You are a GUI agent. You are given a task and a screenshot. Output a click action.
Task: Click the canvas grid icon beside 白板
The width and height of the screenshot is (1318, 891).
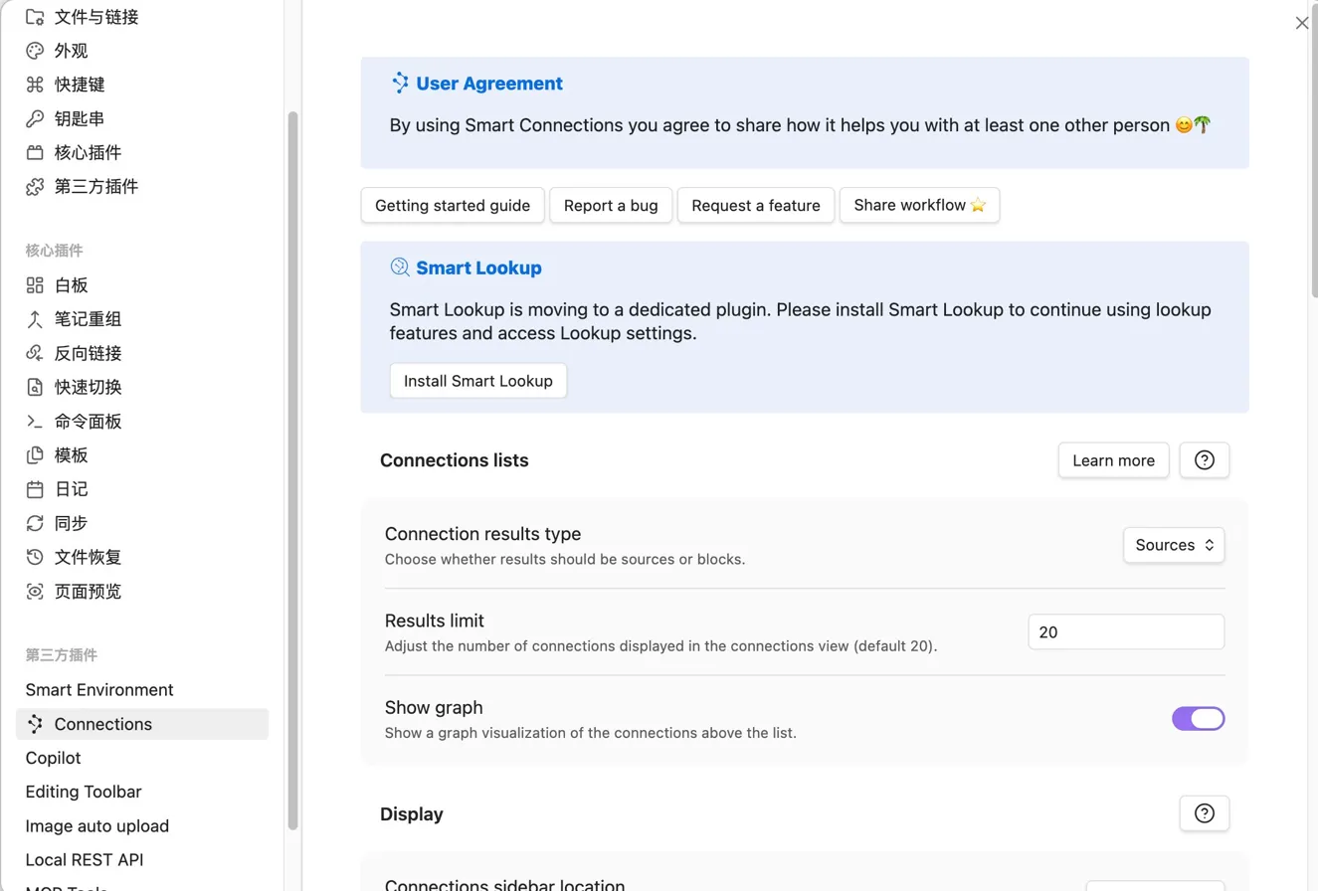coord(35,285)
